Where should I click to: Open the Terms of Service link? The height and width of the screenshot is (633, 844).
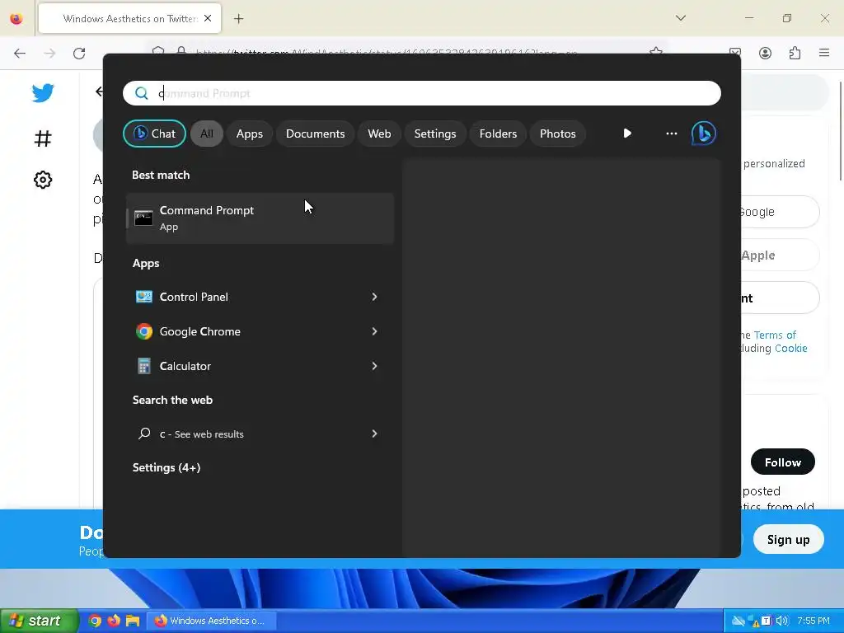tap(775, 335)
